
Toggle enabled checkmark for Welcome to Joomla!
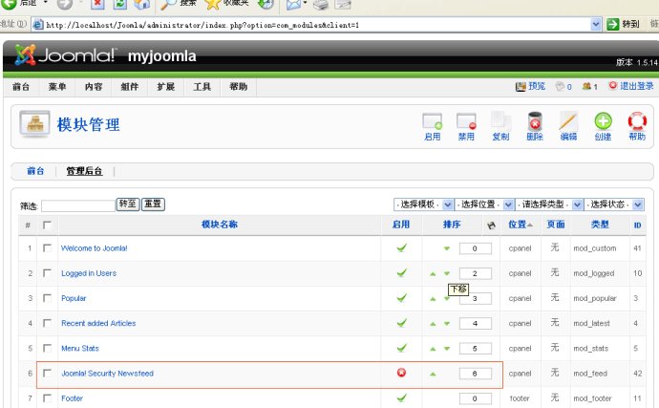pos(401,247)
